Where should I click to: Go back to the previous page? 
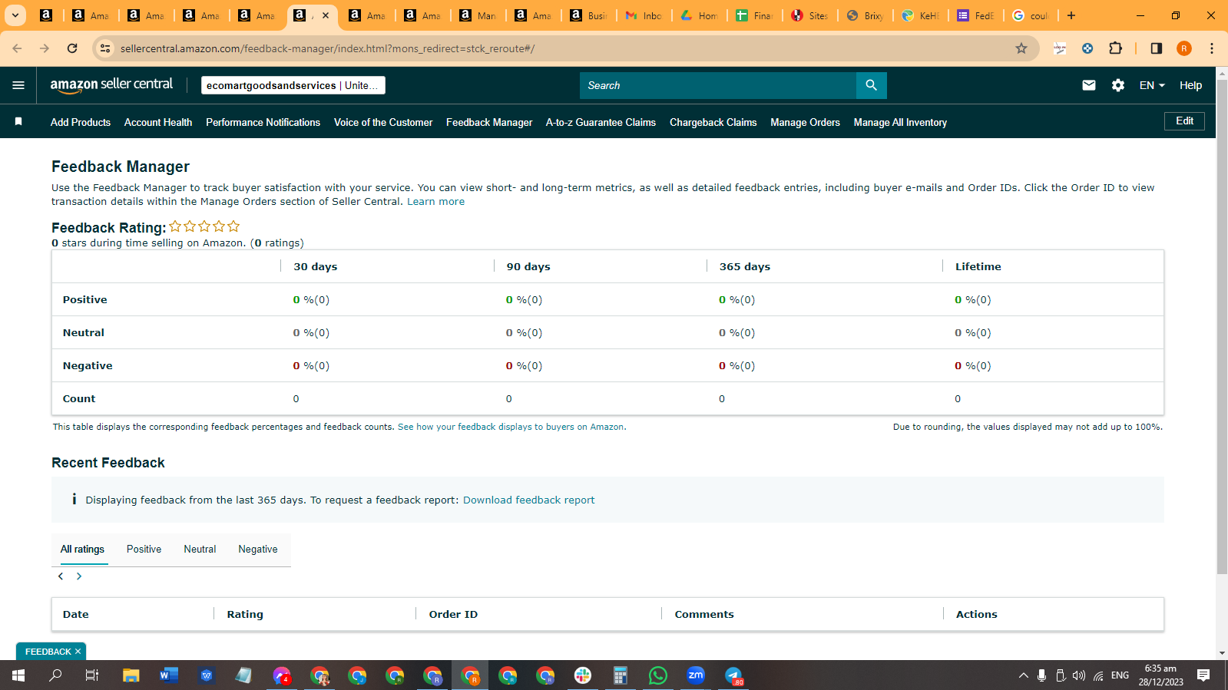(x=17, y=48)
